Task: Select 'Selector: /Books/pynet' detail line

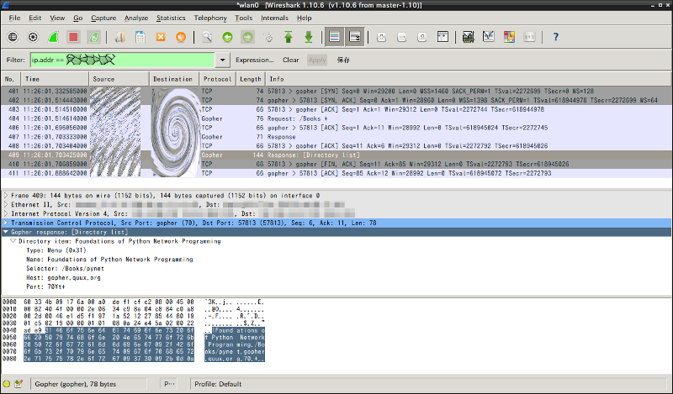Action: click(x=66, y=268)
